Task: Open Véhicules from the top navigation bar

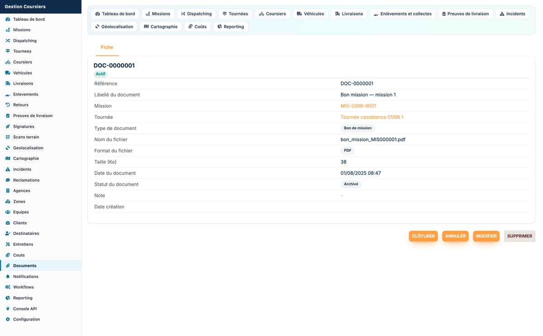Action: (x=310, y=14)
